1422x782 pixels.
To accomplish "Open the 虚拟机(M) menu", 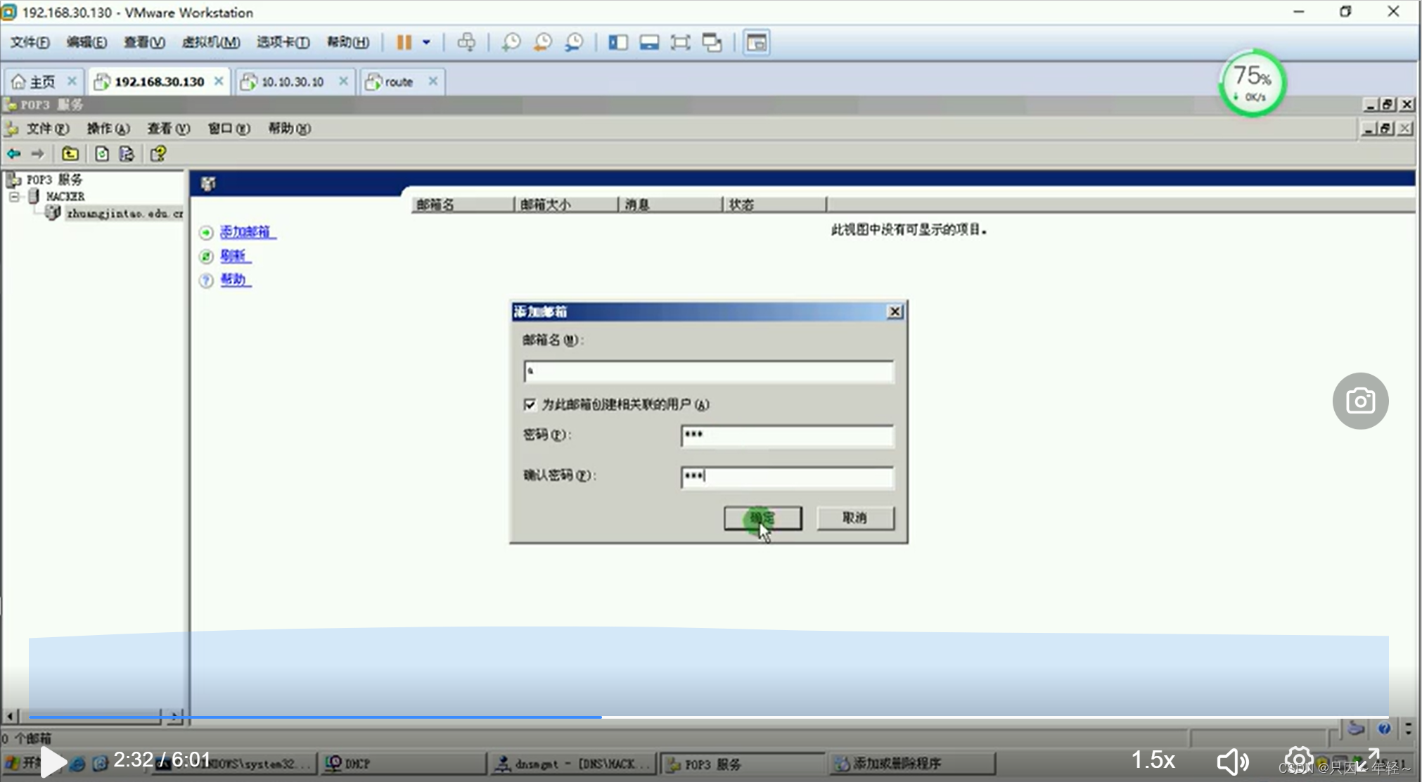I will coord(210,42).
